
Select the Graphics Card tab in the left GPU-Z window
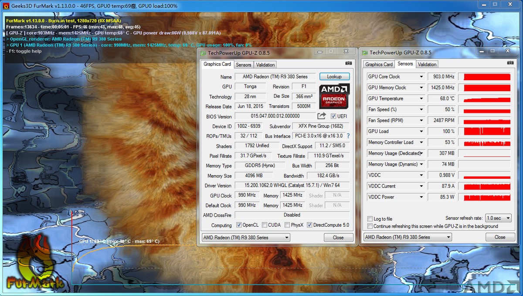tap(217, 64)
